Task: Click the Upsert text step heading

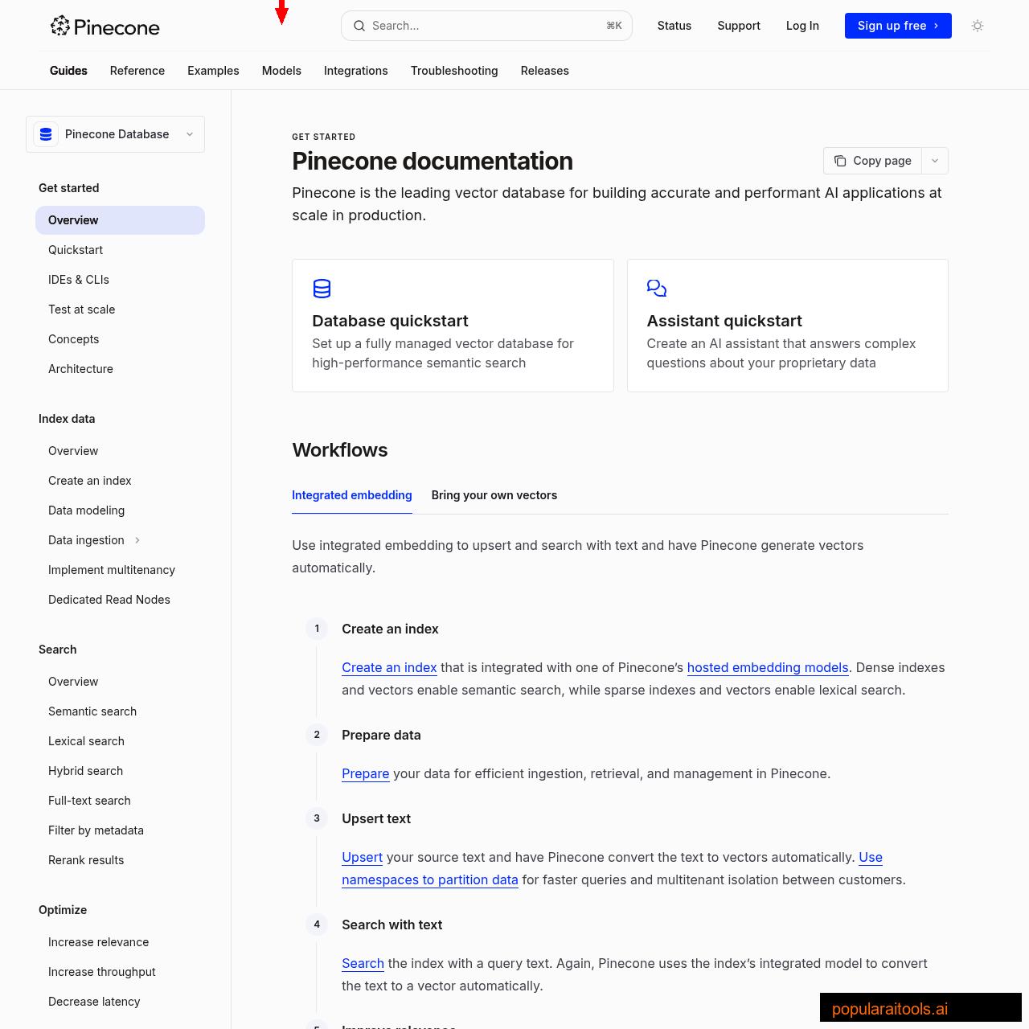Action: [x=376, y=818]
